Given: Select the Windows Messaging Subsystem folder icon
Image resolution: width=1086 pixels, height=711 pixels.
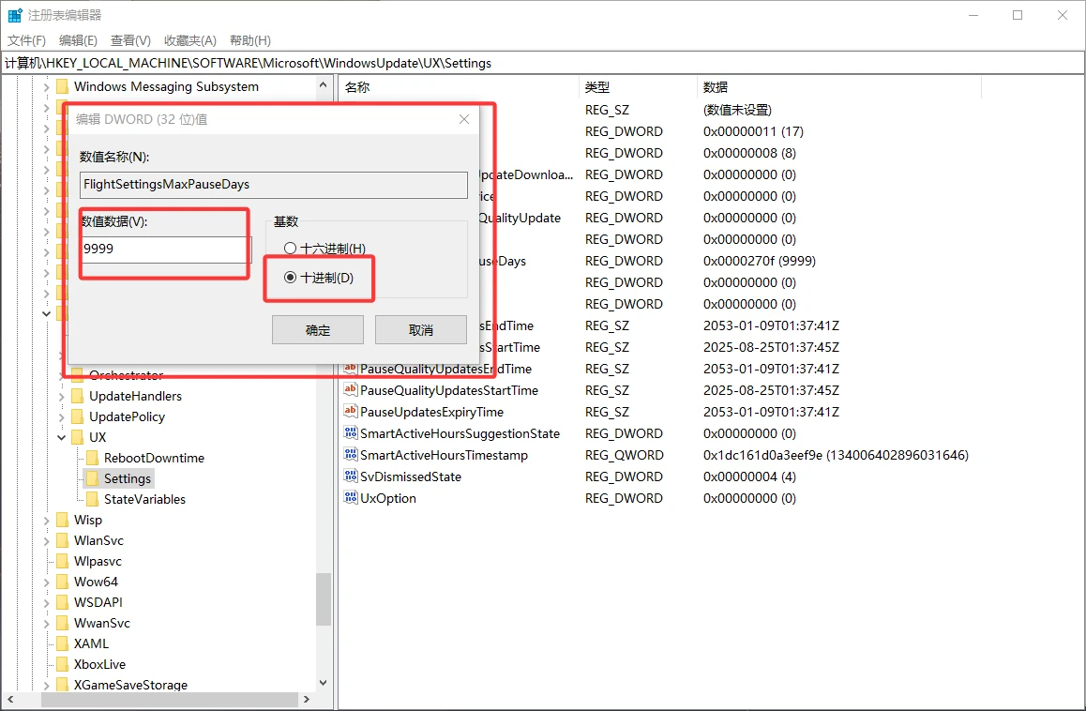Looking at the screenshot, I should (62, 86).
